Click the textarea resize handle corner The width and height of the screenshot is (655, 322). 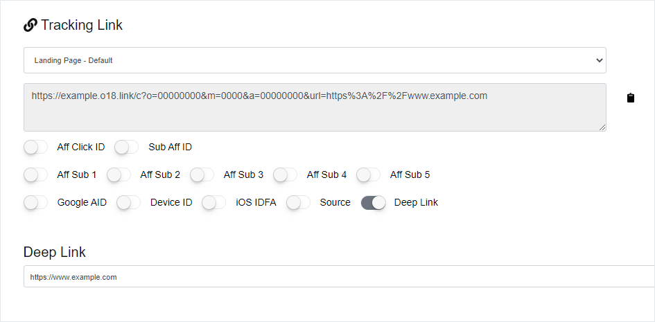[x=602, y=127]
